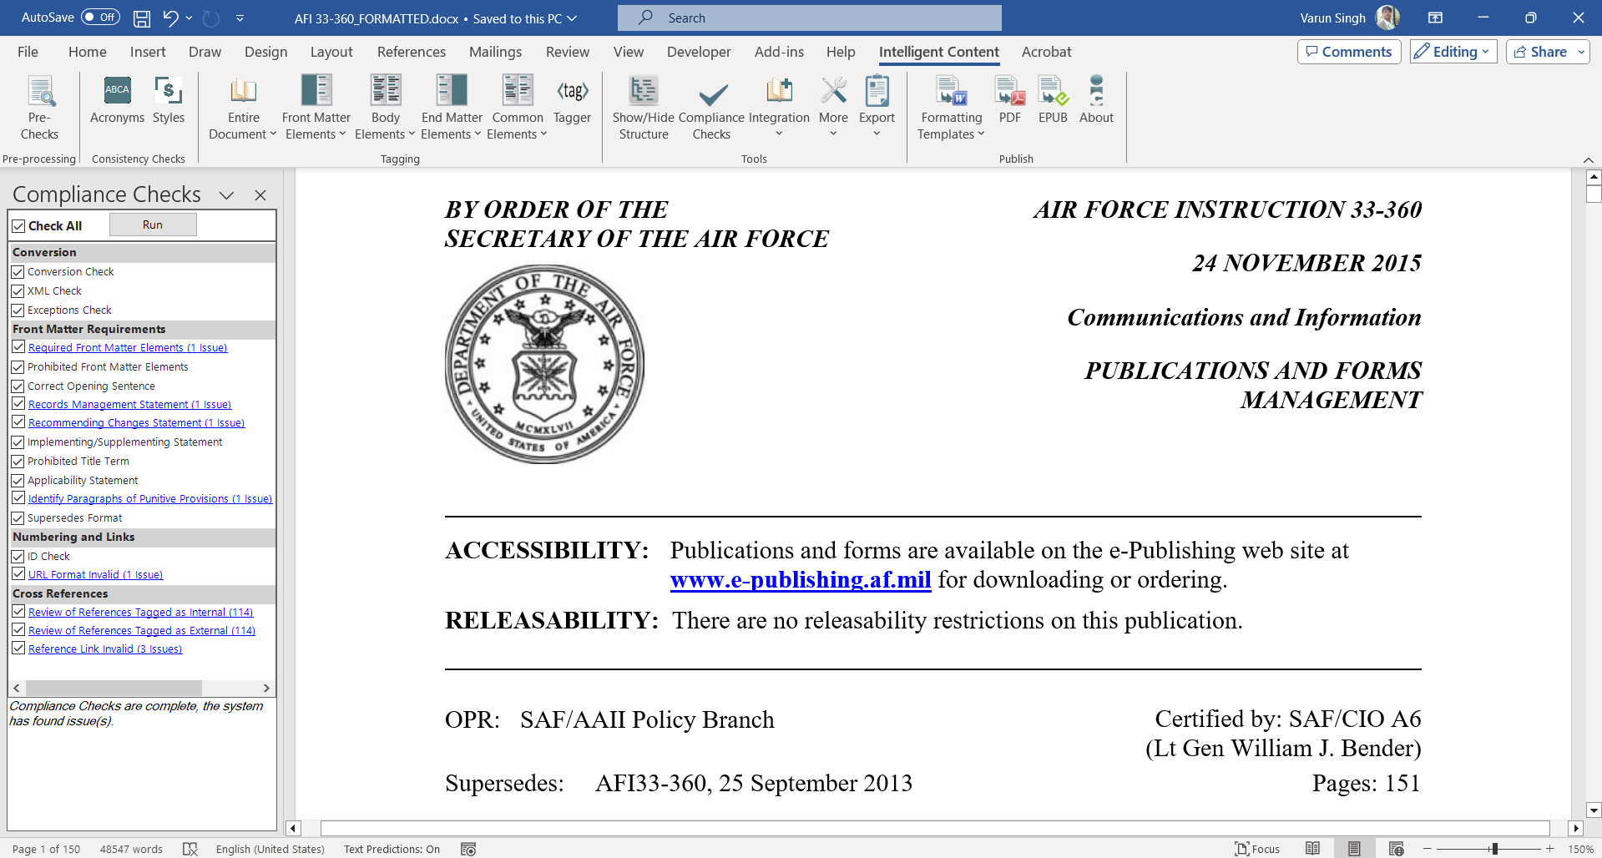Turn on the AutoSave toggle
Image resolution: width=1602 pixels, height=858 pixels.
click(100, 18)
